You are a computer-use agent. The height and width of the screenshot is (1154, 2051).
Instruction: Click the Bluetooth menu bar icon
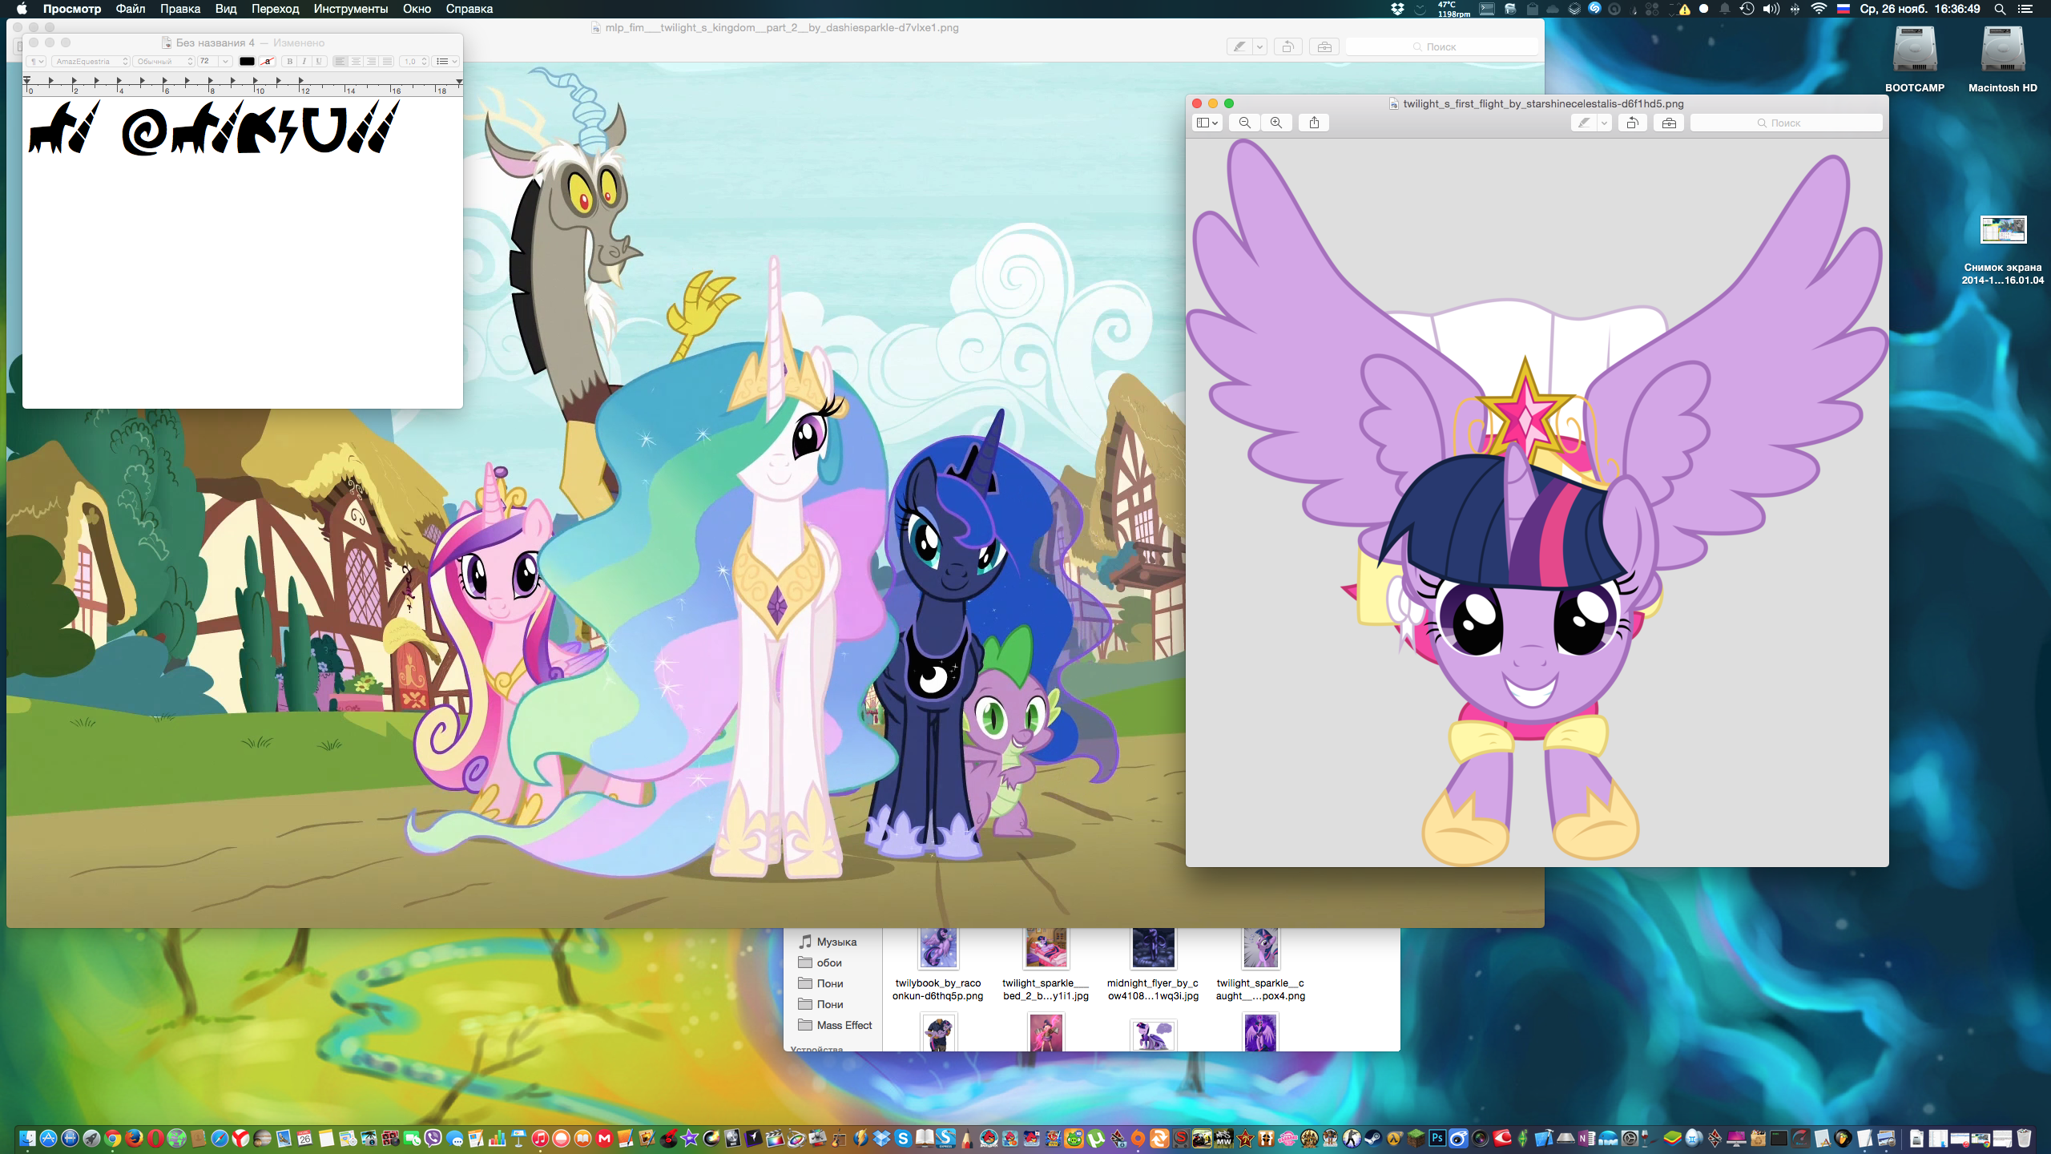click(1795, 9)
